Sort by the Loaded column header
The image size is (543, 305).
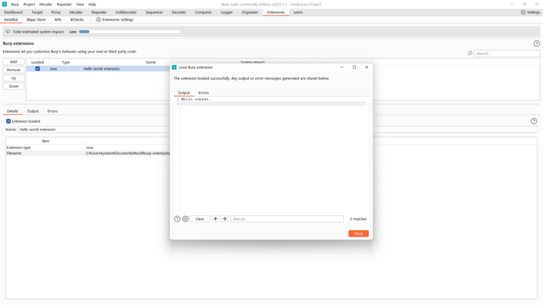click(38, 62)
